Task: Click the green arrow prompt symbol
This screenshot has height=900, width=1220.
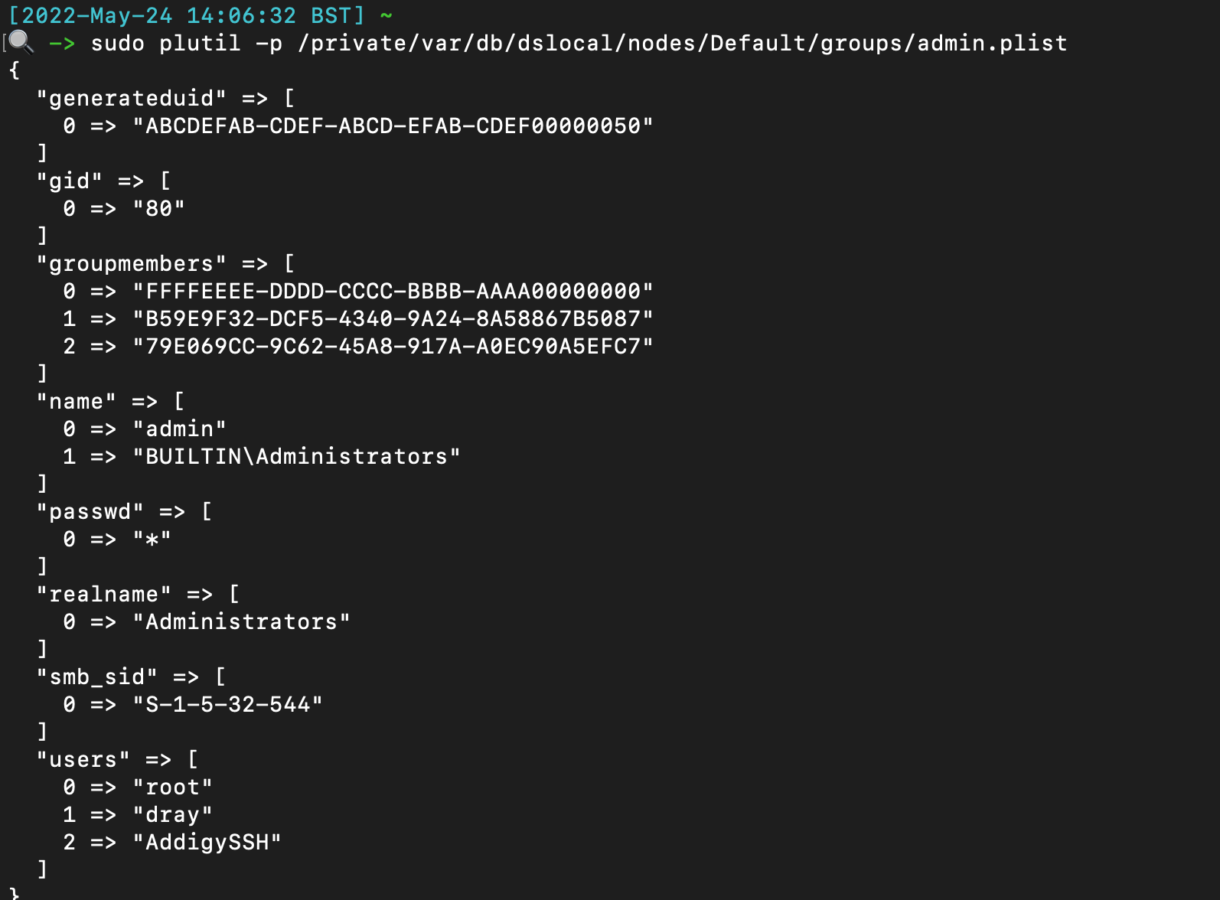Action: pyautogui.click(x=62, y=43)
